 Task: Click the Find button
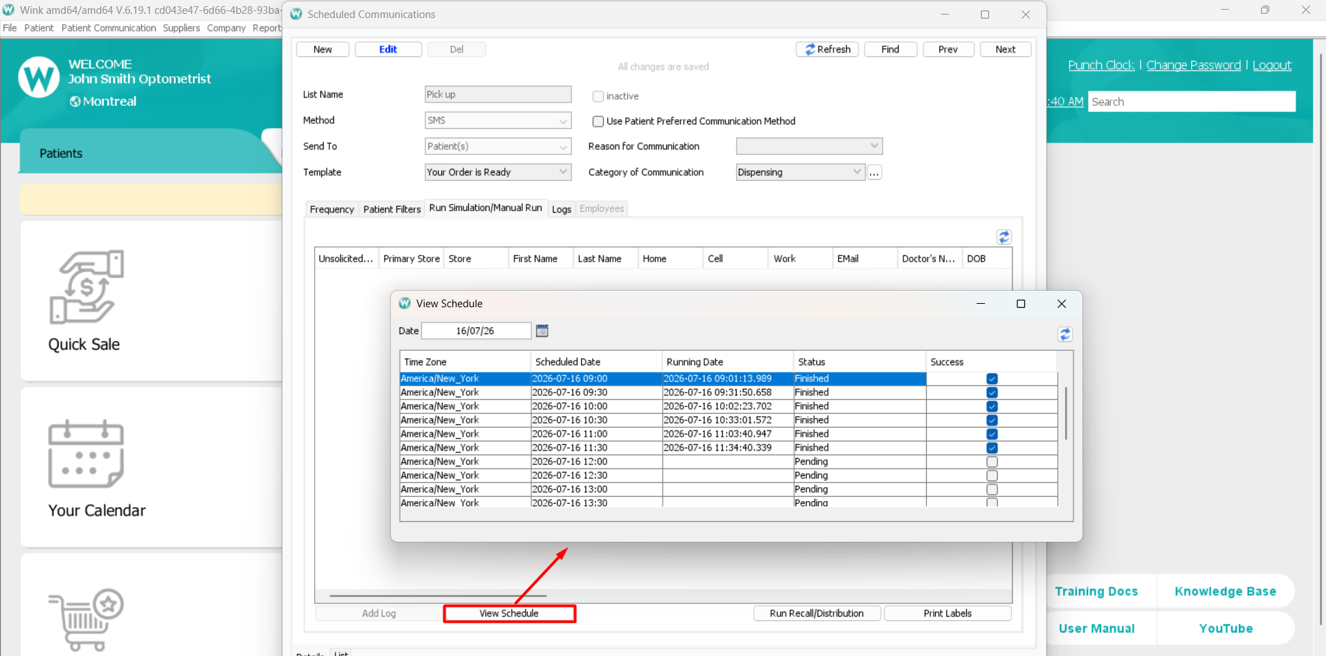point(890,49)
